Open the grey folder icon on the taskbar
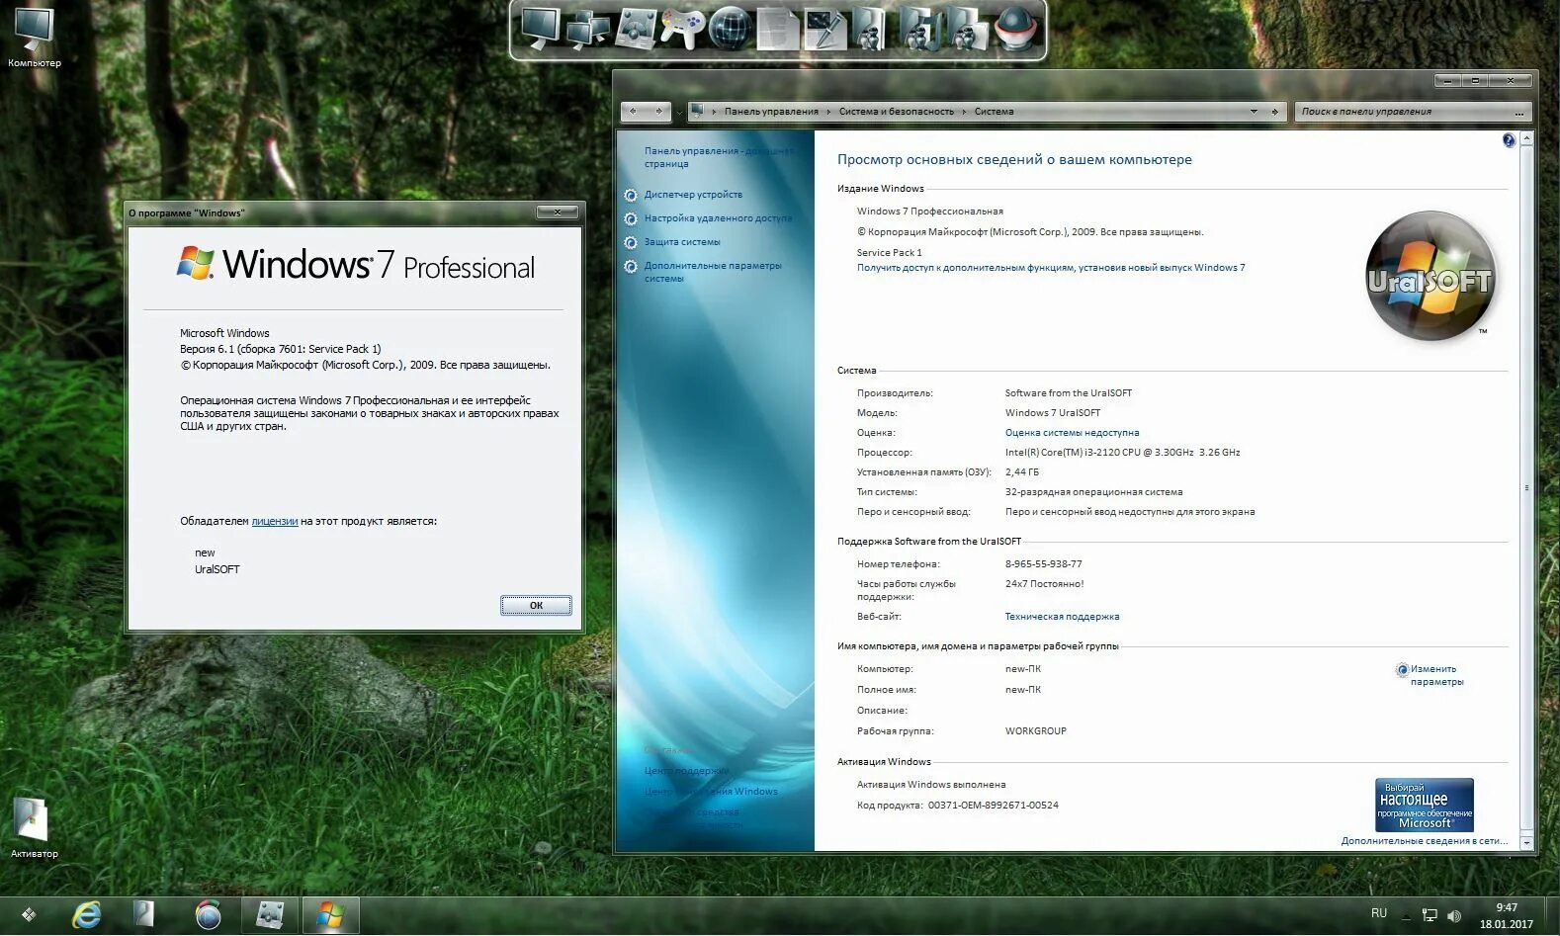This screenshot has height=936, width=1560. tap(144, 915)
